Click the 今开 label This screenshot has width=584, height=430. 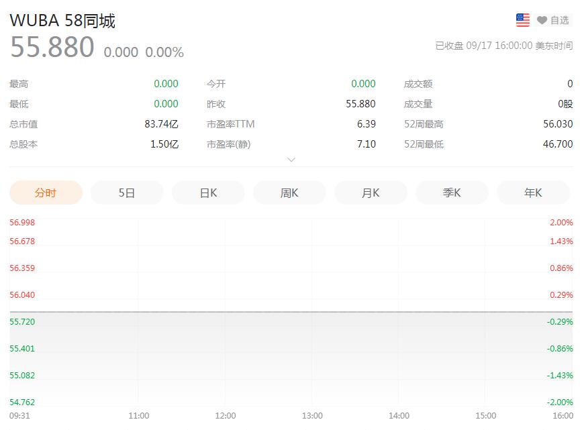tap(216, 84)
